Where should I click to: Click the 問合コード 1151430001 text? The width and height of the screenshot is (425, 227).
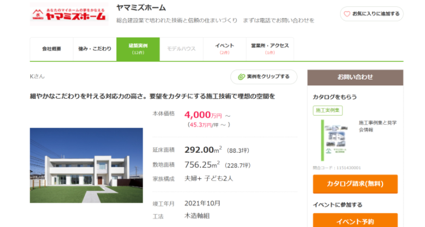pos(337,168)
